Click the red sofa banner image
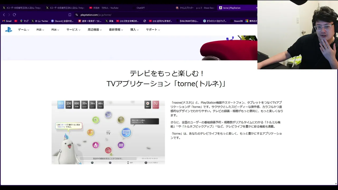The height and width of the screenshot is (190, 338). [x=228, y=48]
